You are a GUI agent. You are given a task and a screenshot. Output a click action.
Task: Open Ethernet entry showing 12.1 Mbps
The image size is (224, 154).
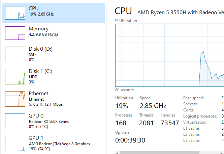pos(53,99)
